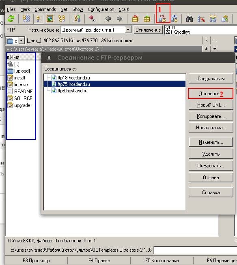Image resolution: width=237 pixels, height=265 pixels.
Task: Click the synchronize directories icon
Action: [x=213, y=19]
